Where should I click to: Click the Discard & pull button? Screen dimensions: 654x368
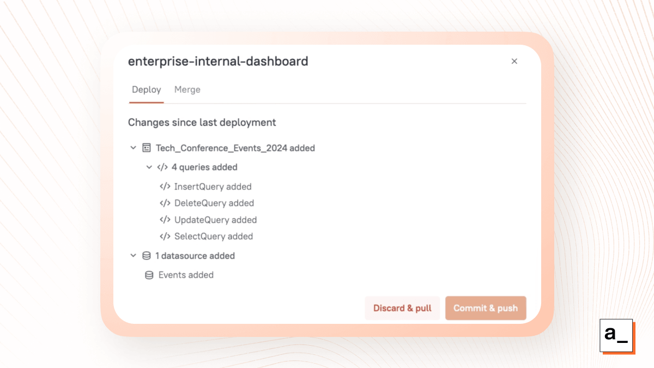tap(402, 308)
